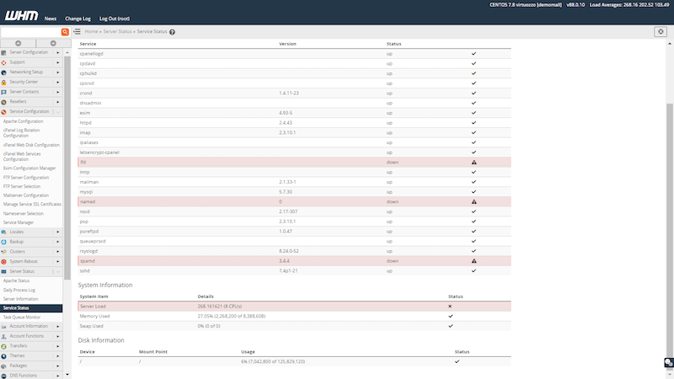Open the Service Status help icon

[172, 32]
